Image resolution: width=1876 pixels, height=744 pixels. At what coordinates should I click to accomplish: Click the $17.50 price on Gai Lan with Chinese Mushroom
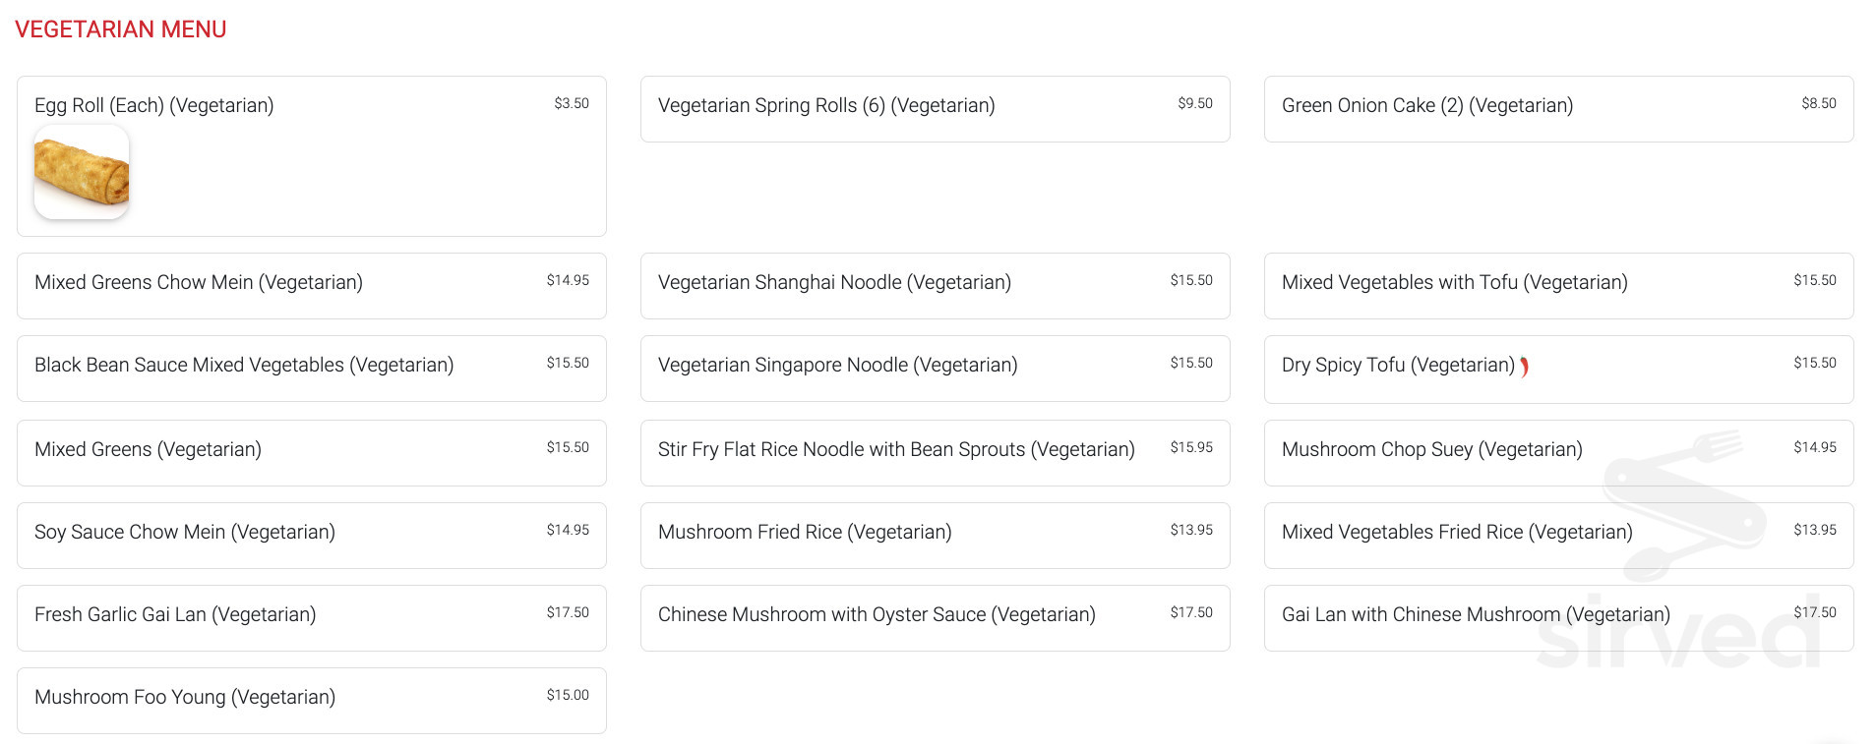click(x=1814, y=612)
